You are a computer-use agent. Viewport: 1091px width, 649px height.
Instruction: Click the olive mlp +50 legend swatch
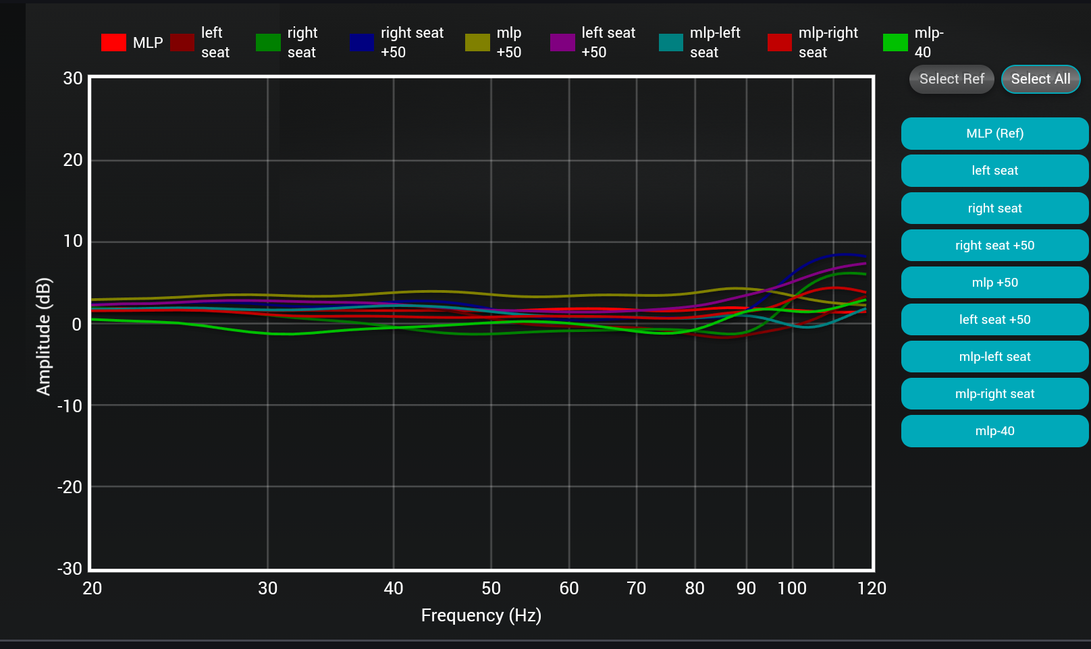point(477,43)
